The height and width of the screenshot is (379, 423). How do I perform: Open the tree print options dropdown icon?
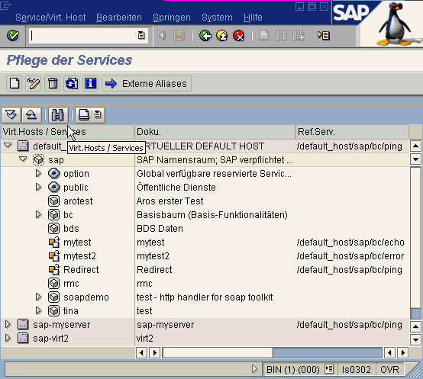98,115
